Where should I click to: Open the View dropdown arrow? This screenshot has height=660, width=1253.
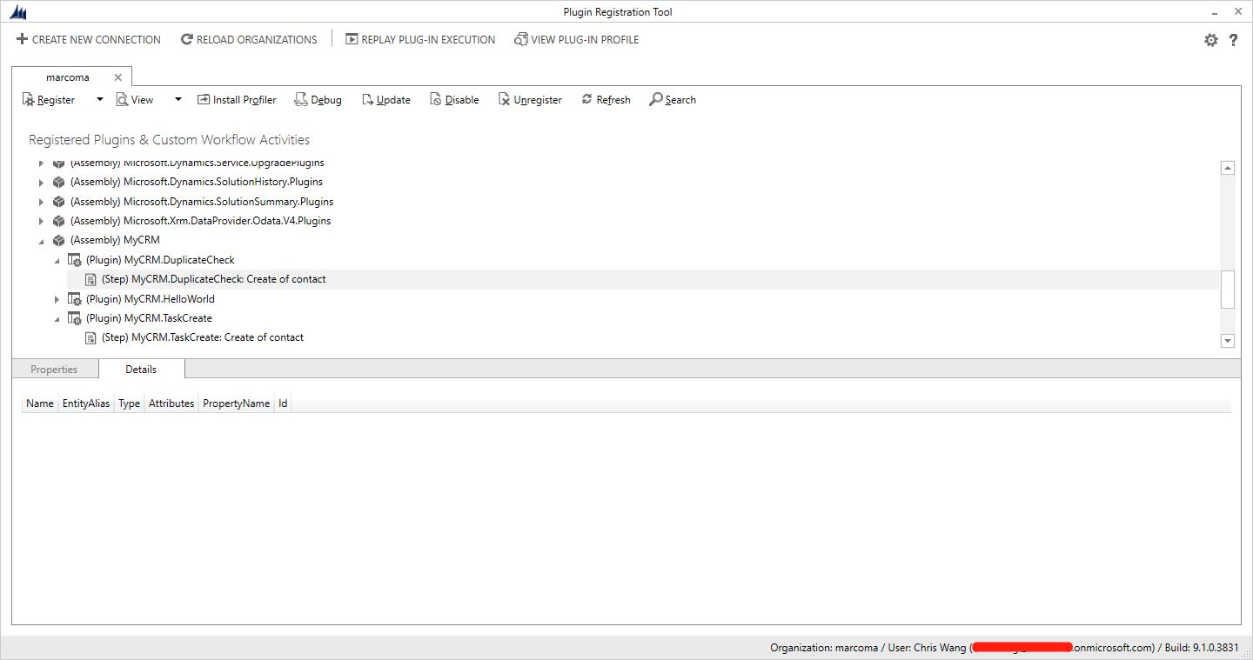[178, 99]
